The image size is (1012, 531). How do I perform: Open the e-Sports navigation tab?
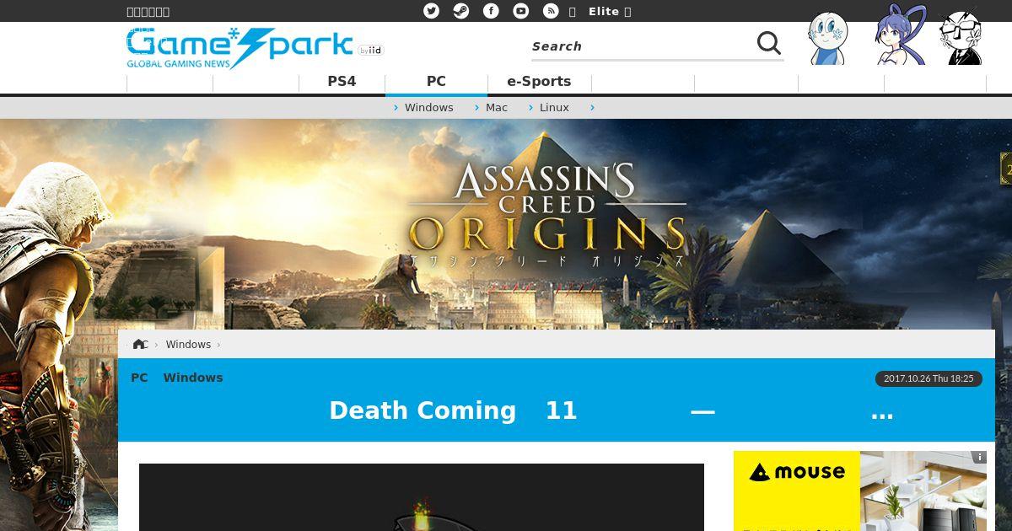(539, 81)
